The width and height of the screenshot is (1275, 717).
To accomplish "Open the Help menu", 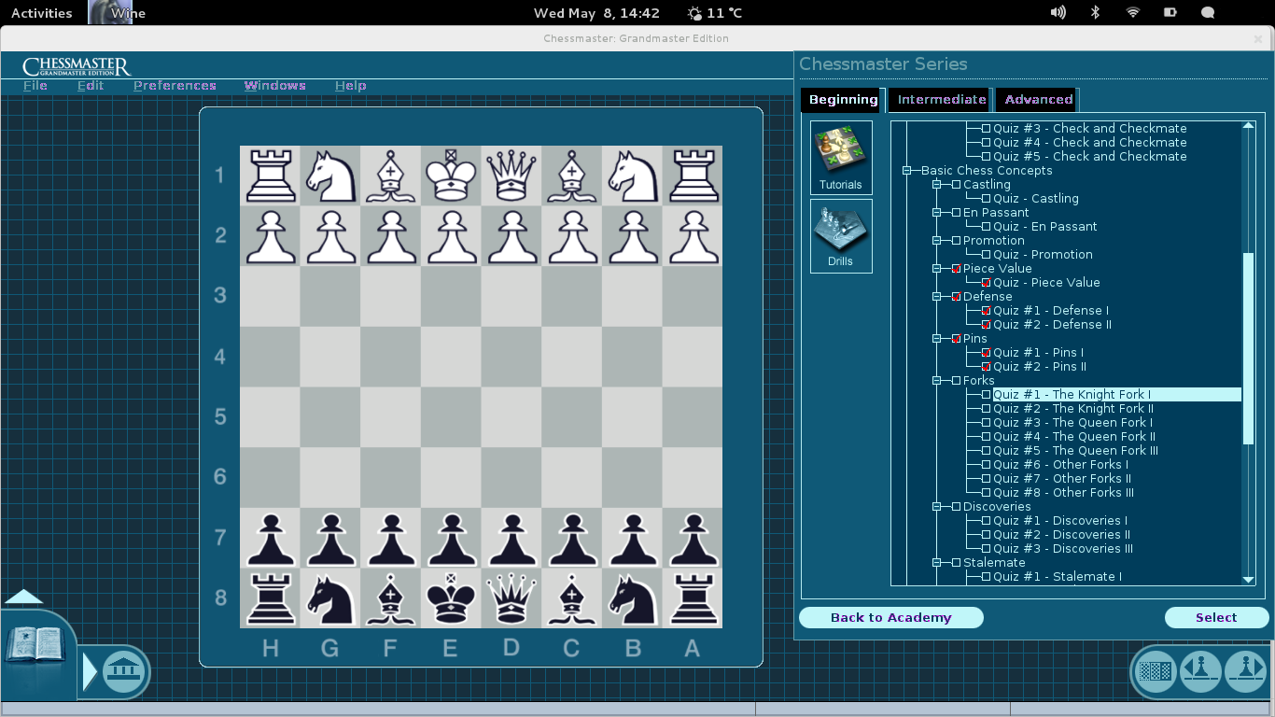I will point(351,85).
